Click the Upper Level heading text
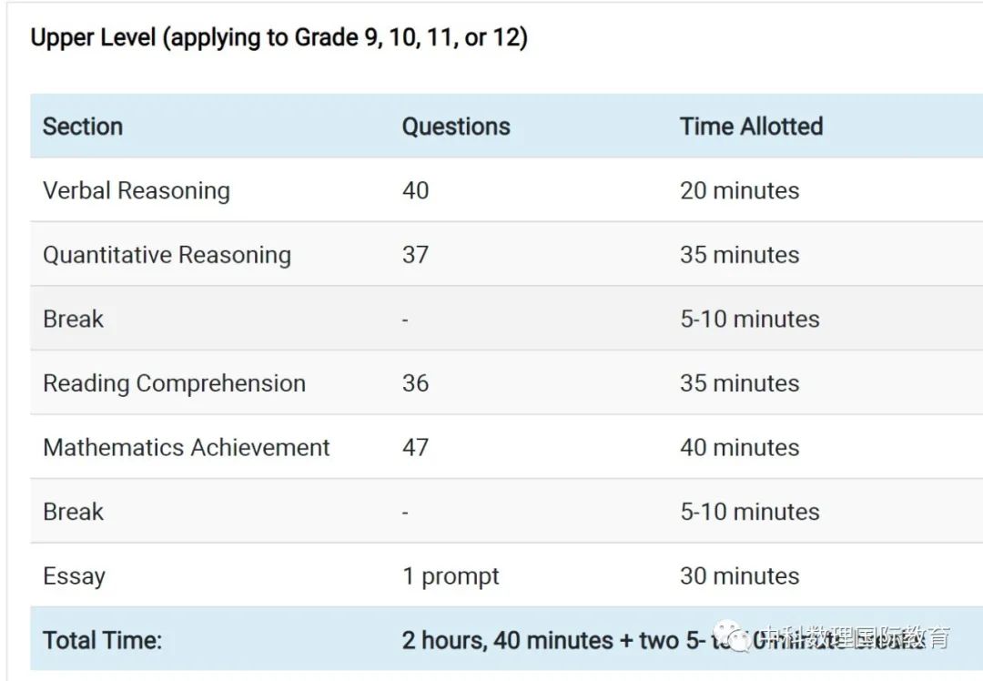 (x=279, y=37)
